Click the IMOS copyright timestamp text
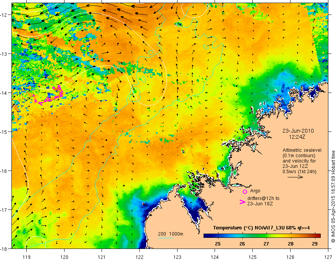The width and height of the screenshot is (336, 260). tap(333, 197)
